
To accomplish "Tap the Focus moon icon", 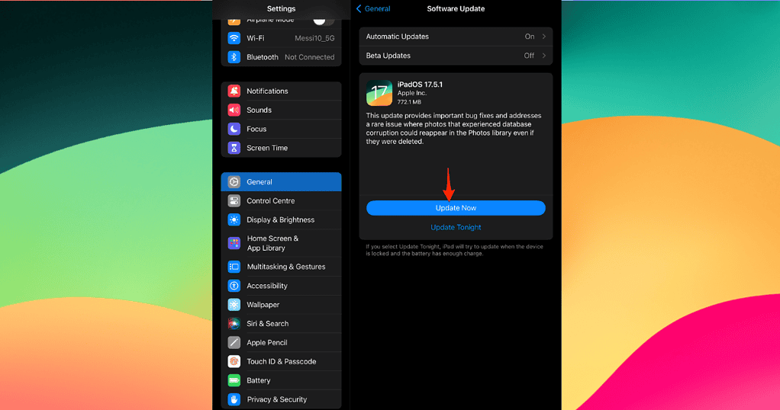I will coord(234,130).
